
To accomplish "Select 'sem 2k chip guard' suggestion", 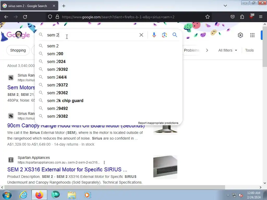I will (x=109, y=101).
